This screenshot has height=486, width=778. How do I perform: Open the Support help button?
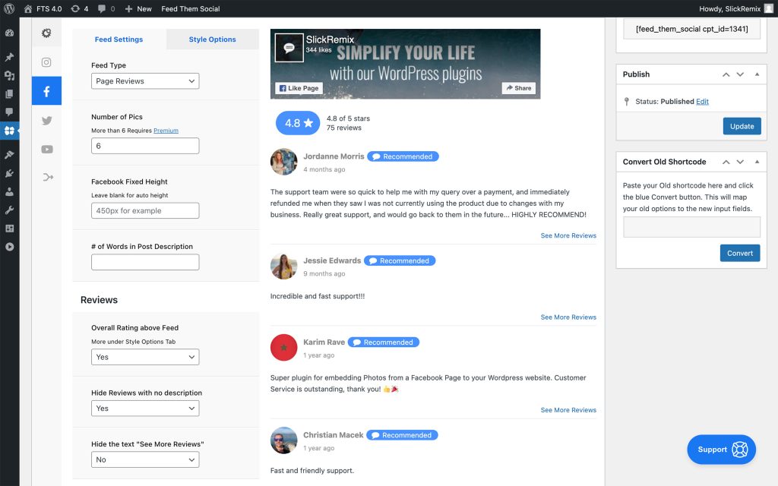click(x=722, y=450)
